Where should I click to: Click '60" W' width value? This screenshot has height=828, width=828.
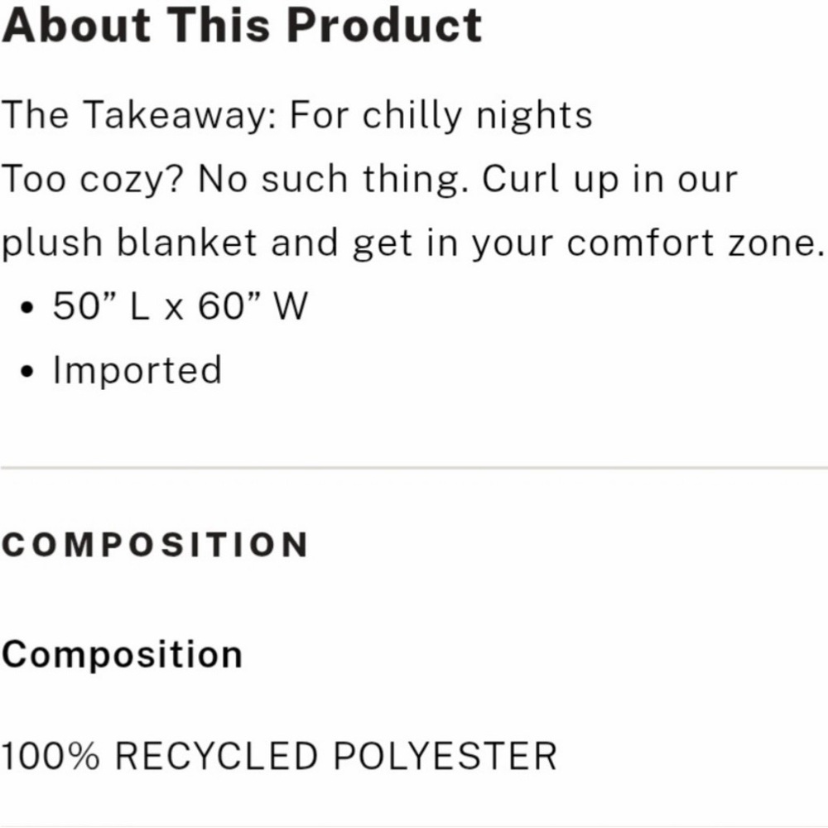(x=253, y=306)
